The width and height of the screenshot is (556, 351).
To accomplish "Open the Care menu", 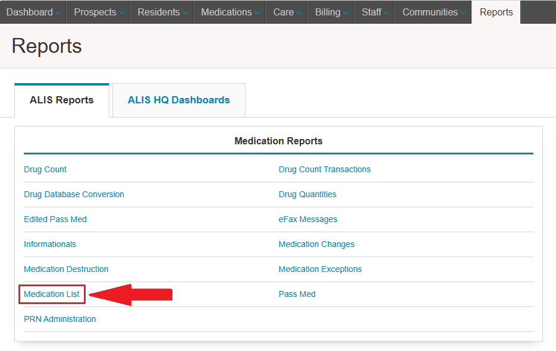I will pyautogui.click(x=286, y=12).
